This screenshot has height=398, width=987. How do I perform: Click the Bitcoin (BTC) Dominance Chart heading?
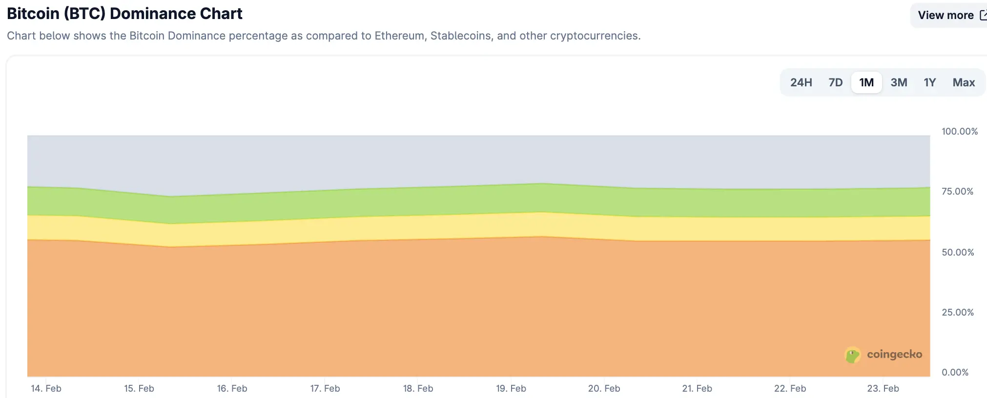pos(124,14)
